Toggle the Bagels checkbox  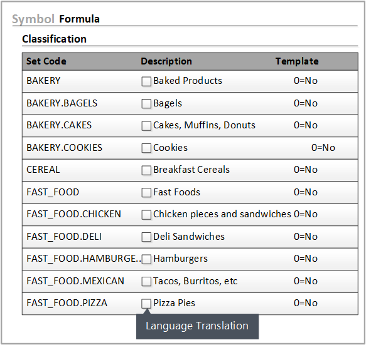tap(146, 103)
